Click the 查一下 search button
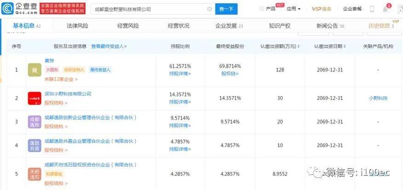Image resolution: width=403 pixels, height=190 pixels. (226, 9)
